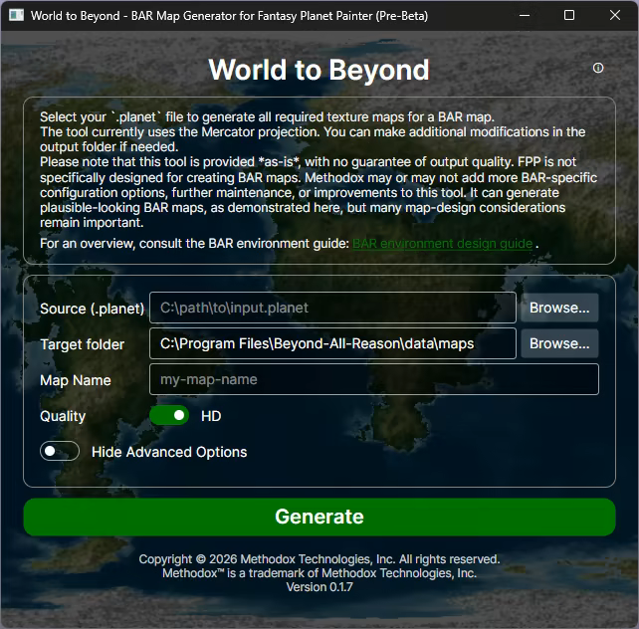Click the 'Version 0.1.7' text
Image resolution: width=639 pixels, height=629 pixels.
pos(319,587)
